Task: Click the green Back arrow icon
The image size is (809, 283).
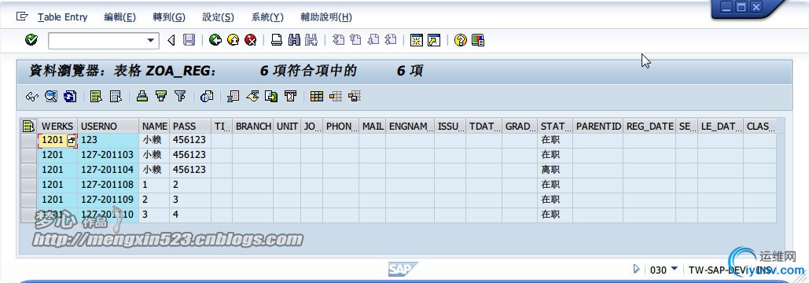Action: [215, 39]
